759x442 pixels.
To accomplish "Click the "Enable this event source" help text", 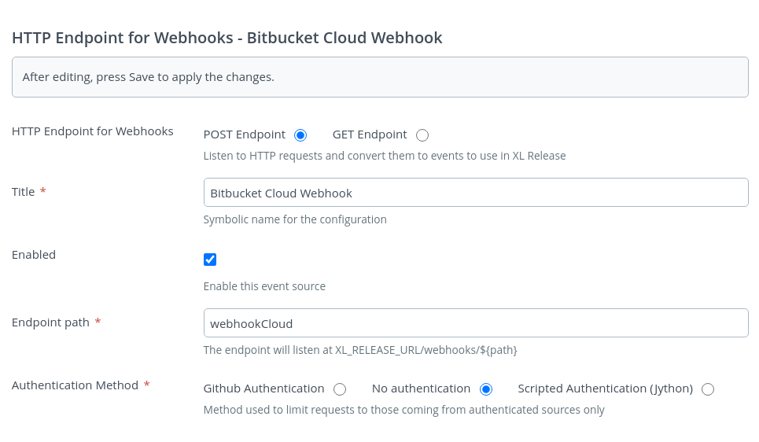I will (264, 286).
